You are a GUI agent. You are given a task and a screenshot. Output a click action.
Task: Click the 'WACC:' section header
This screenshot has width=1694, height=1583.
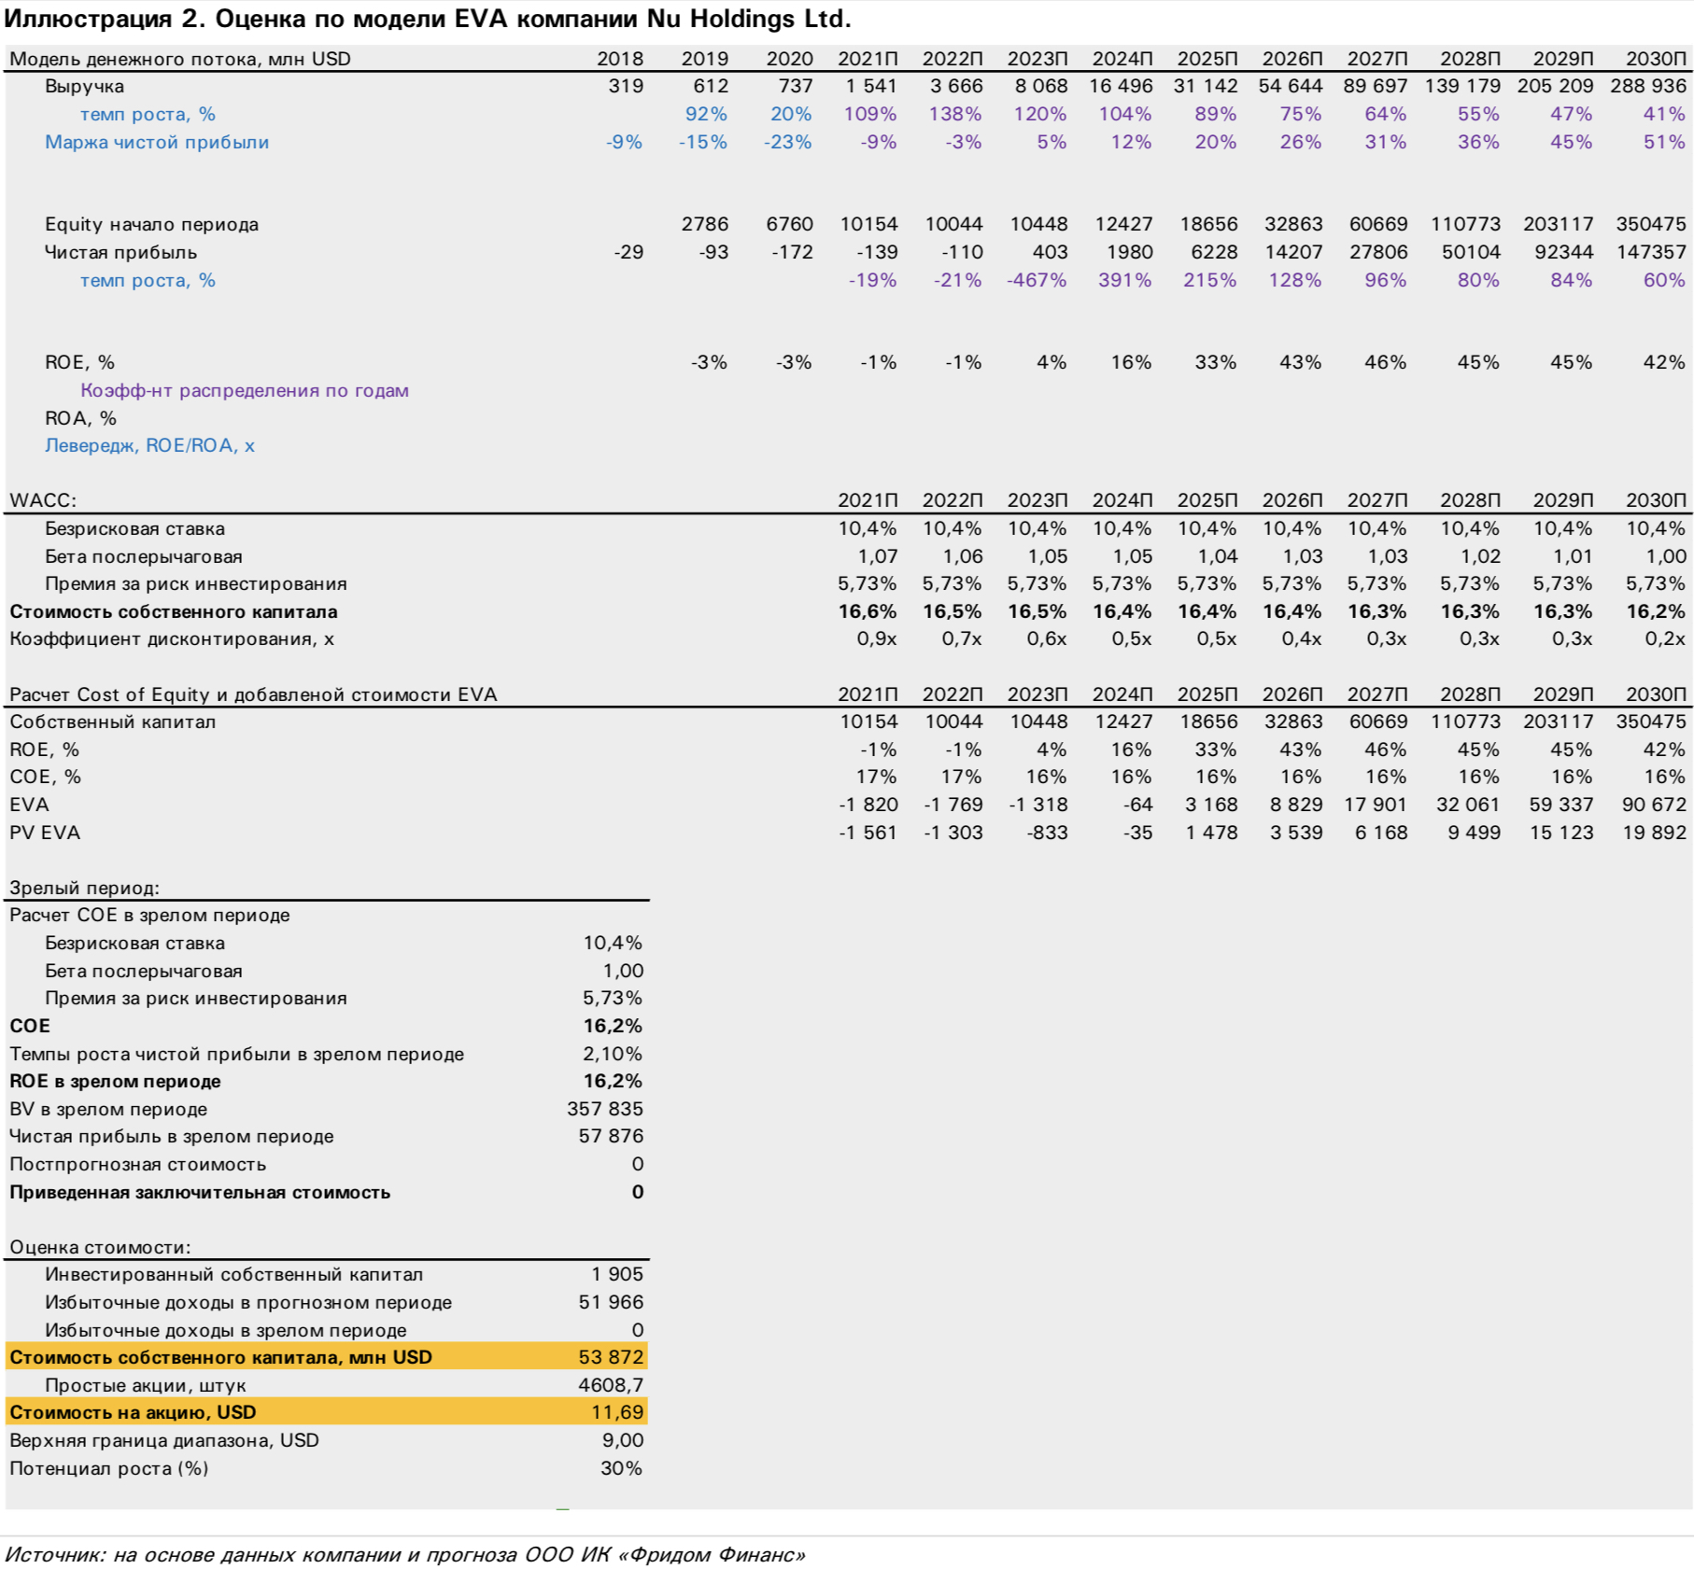click(43, 500)
